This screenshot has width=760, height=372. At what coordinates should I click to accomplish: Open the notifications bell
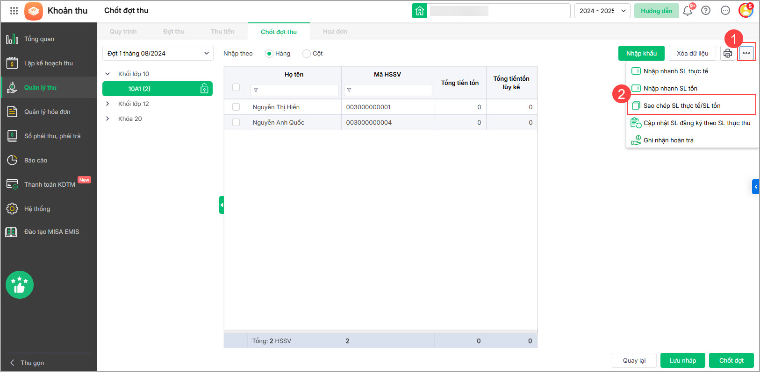pos(688,11)
